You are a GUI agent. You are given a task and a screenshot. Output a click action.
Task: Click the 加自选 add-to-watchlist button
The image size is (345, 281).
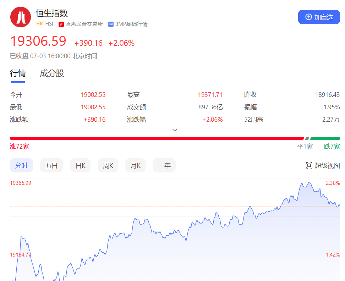click(x=319, y=17)
